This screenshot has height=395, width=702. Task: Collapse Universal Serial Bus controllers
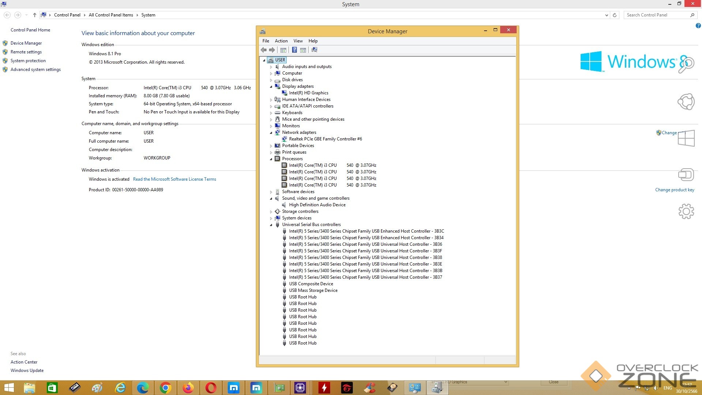tap(271, 225)
